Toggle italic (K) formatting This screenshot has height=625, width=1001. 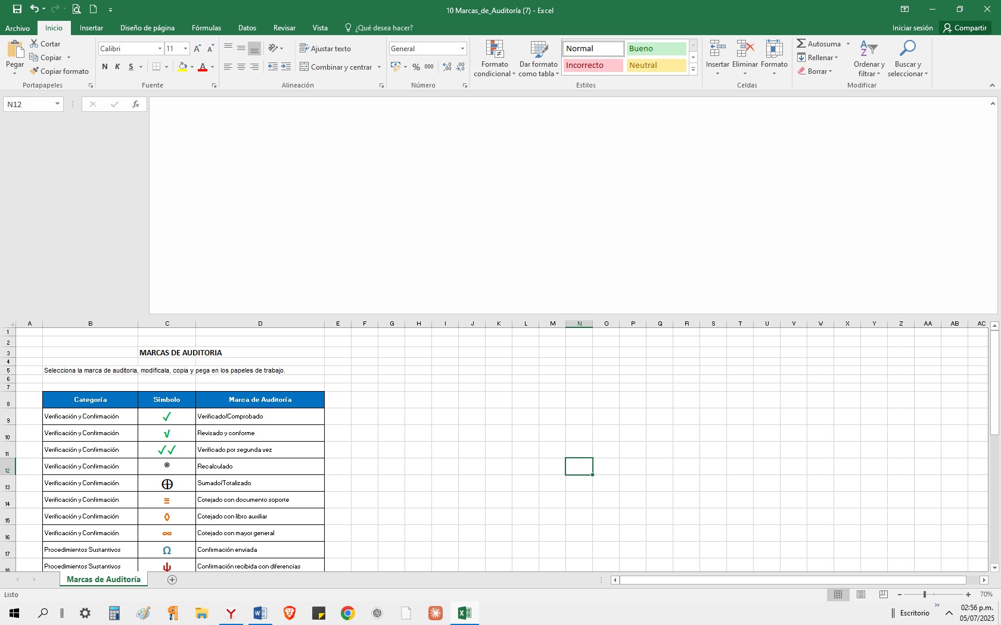pos(117,67)
